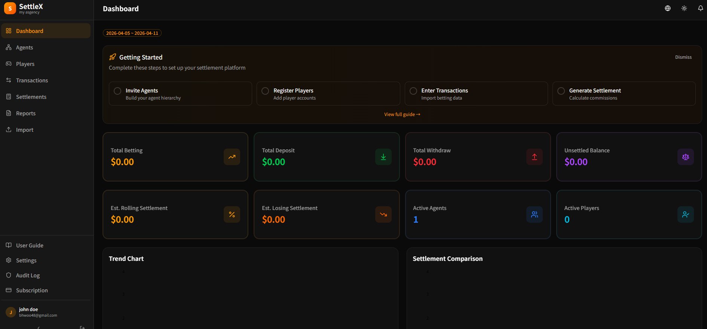Log out using the sign-out icon
The height and width of the screenshot is (329, 707).
coord(82,327)
